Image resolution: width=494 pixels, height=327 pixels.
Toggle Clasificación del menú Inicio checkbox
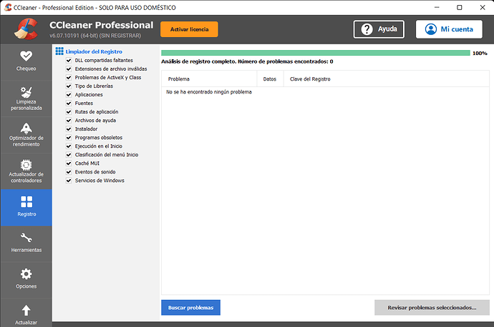[69, 155]
